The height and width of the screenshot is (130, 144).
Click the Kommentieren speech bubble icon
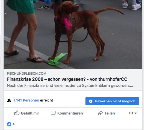pos(53,113)
